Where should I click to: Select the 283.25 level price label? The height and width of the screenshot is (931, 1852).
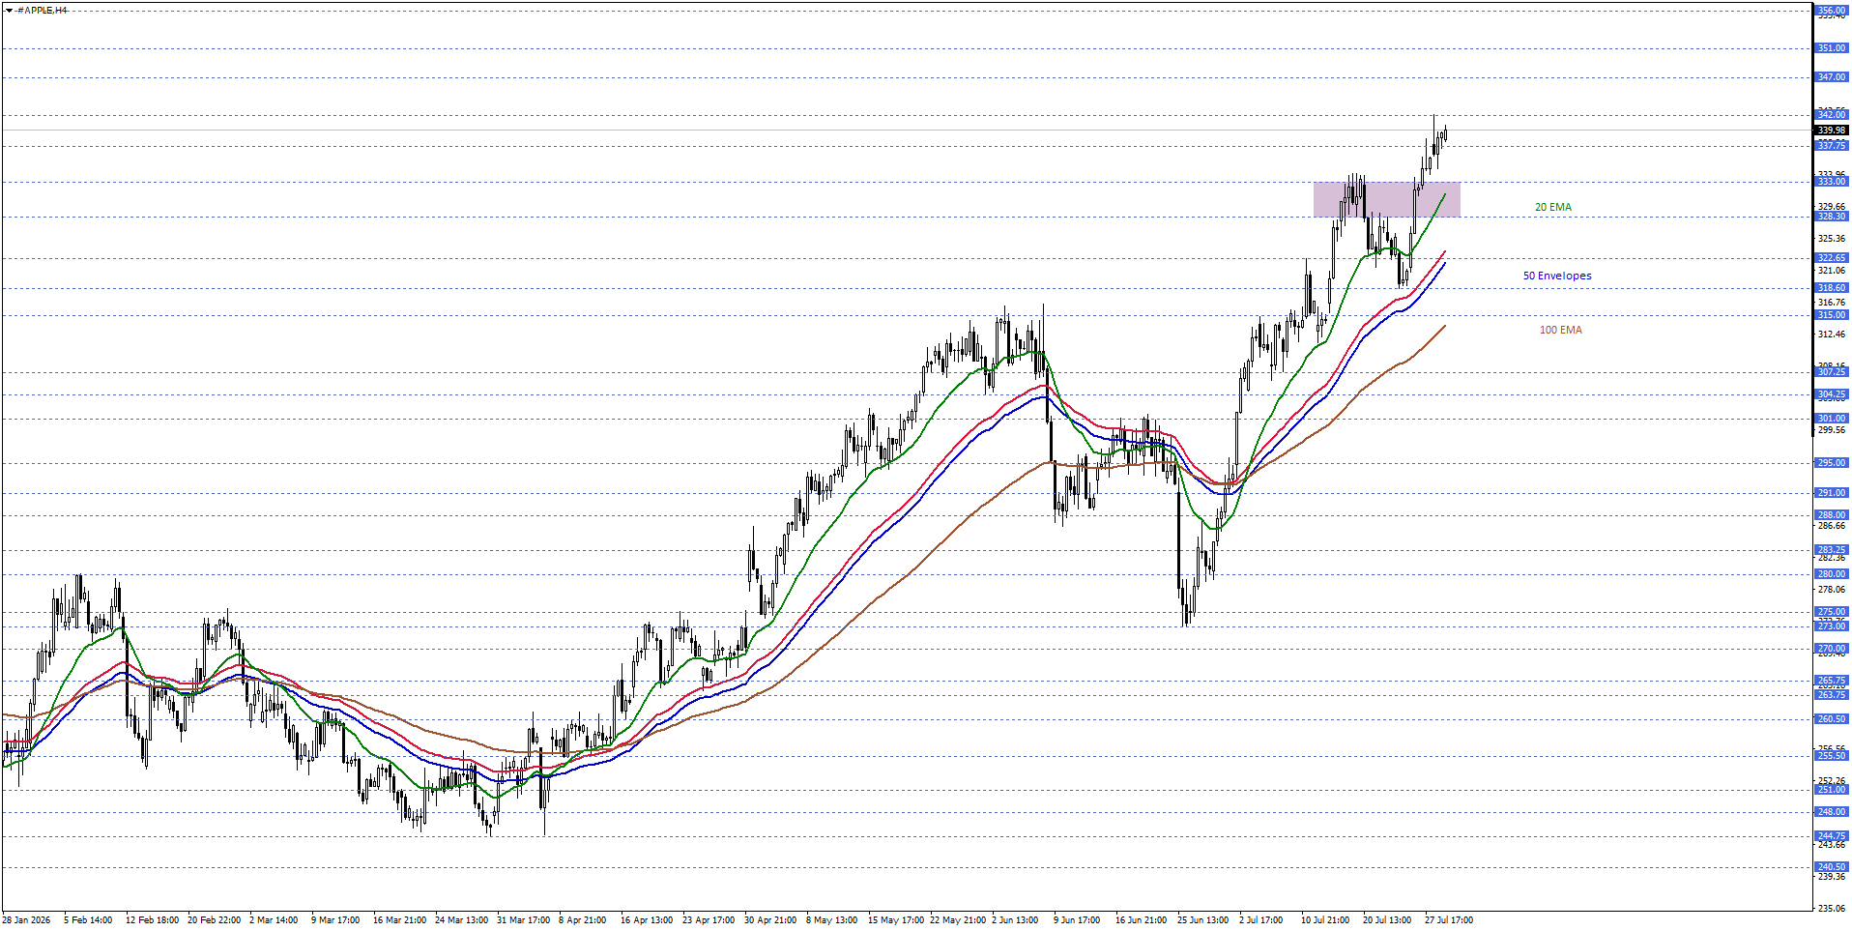click(x=1832, y=550)
